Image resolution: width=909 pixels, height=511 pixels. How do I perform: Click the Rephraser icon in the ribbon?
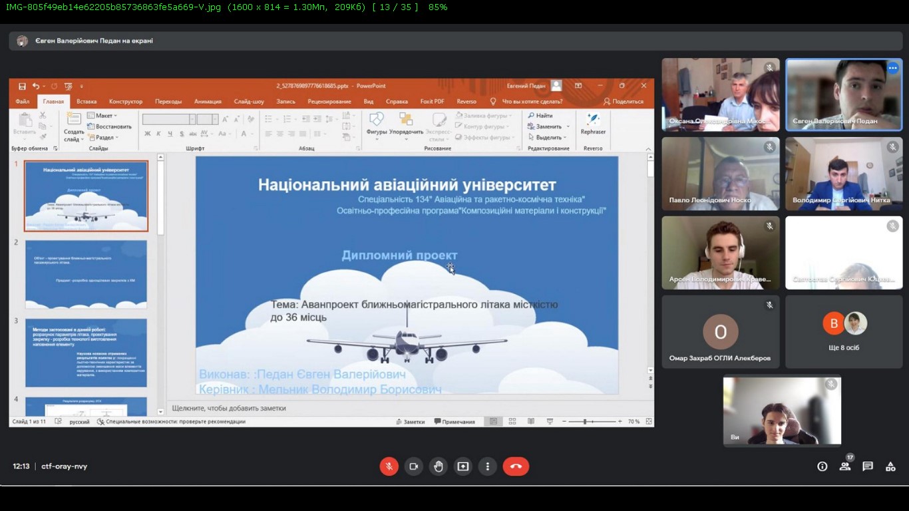click(x=592, y=123)
